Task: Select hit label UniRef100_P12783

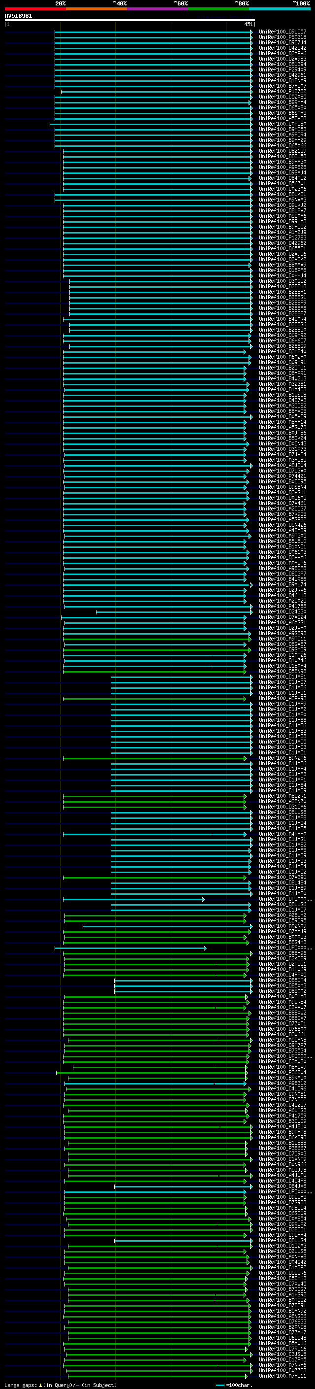Action: pos(283,238)
